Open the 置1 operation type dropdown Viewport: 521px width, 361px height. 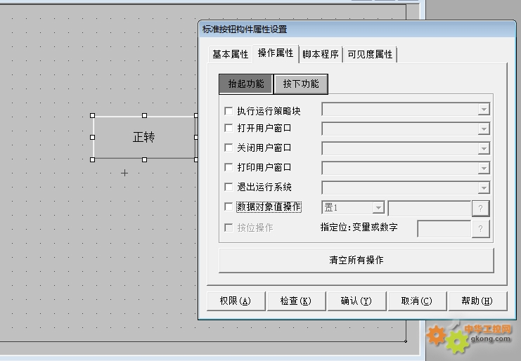[378, 208]
